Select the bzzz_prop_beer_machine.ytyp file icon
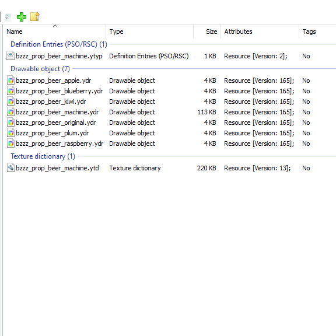 pos(10,56)
